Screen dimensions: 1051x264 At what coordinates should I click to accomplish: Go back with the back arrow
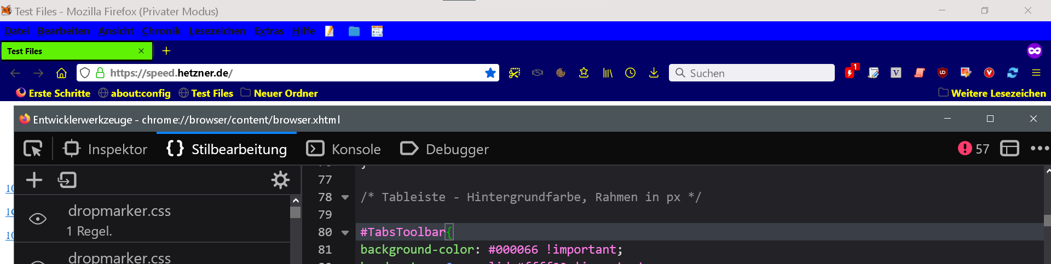pyautogui.click(x=15, y=73)
